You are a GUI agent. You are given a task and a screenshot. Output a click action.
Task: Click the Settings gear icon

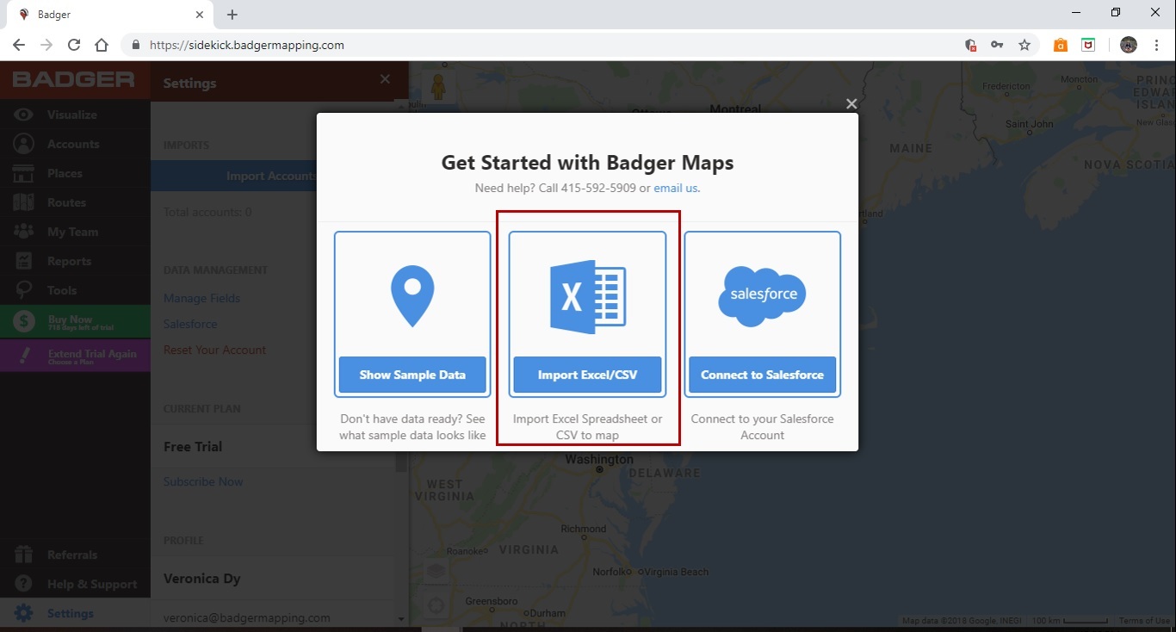23,613
